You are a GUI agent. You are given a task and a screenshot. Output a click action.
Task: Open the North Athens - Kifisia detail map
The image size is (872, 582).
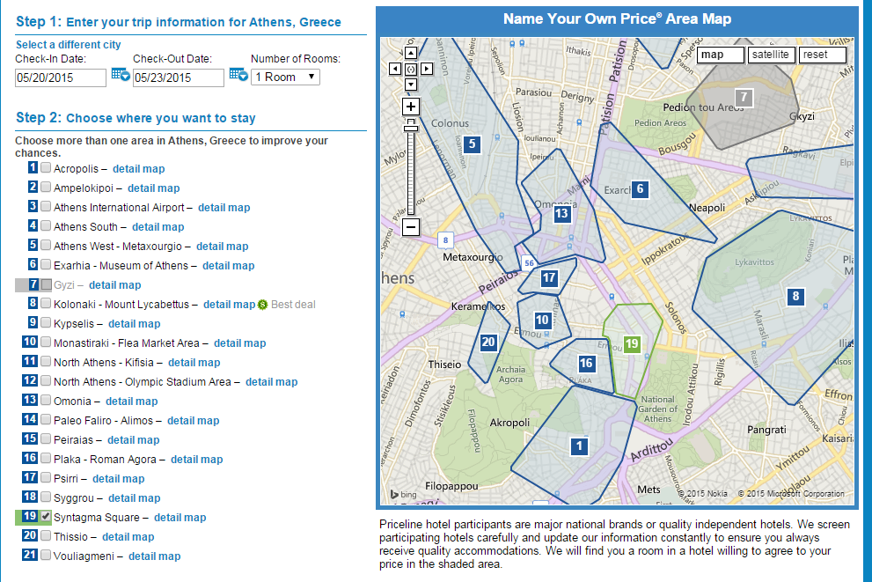click(194, 363)
